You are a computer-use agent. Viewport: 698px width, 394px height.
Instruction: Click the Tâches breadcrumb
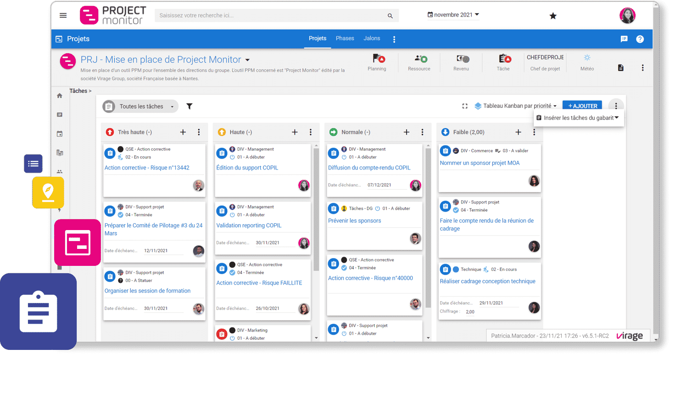(x=78, y=91)
